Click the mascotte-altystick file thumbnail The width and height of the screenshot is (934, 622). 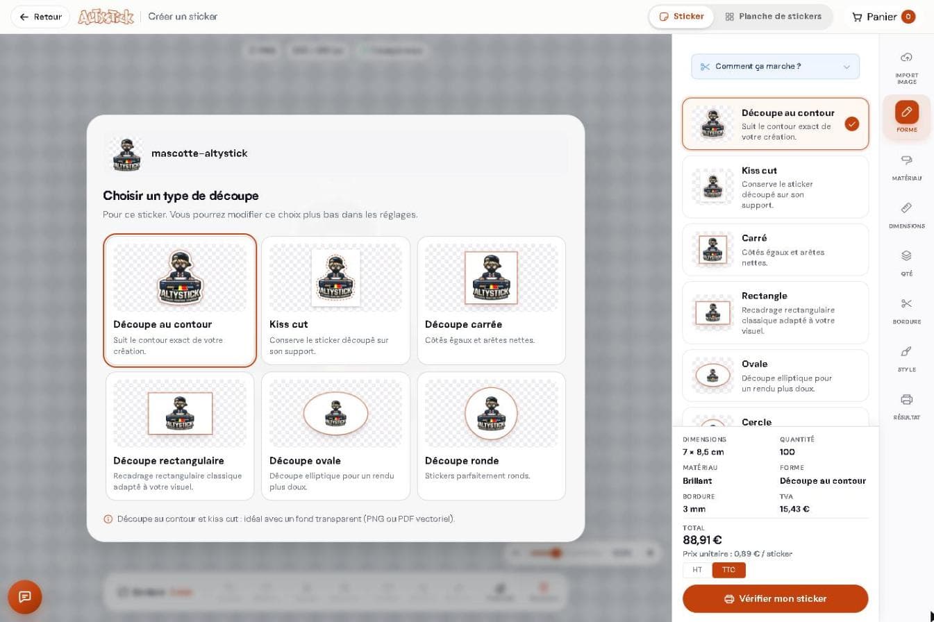[126, 153]
